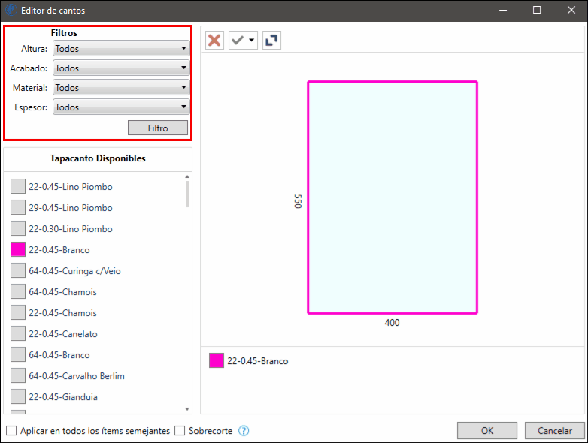Click the Tapacanto Disponibles header

coord(98,158)
